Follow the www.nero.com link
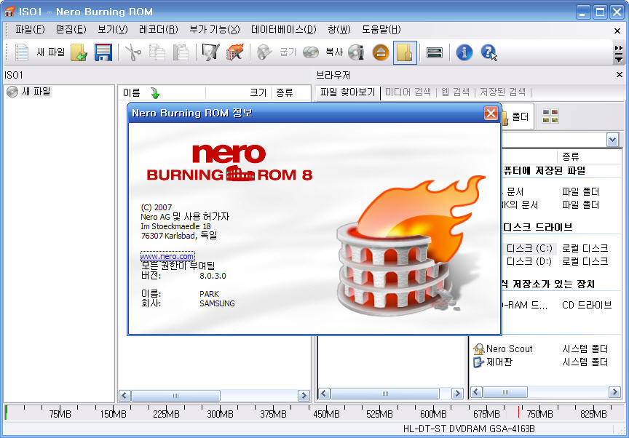Screen dimensions: 629x438 click(x=167, y=256)
